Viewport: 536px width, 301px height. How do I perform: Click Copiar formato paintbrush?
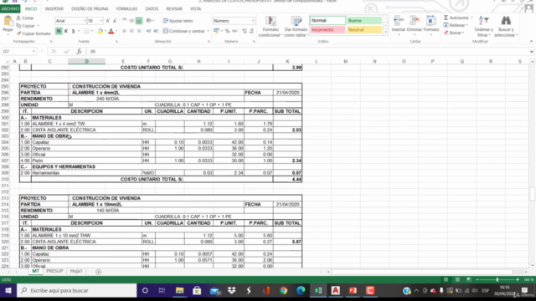33,33
